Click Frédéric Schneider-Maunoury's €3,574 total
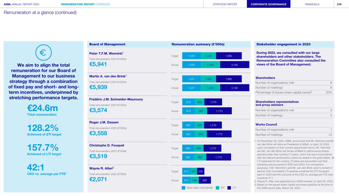Image resolution: width=349 pixels, height=196 pixels. pos(98,110)
